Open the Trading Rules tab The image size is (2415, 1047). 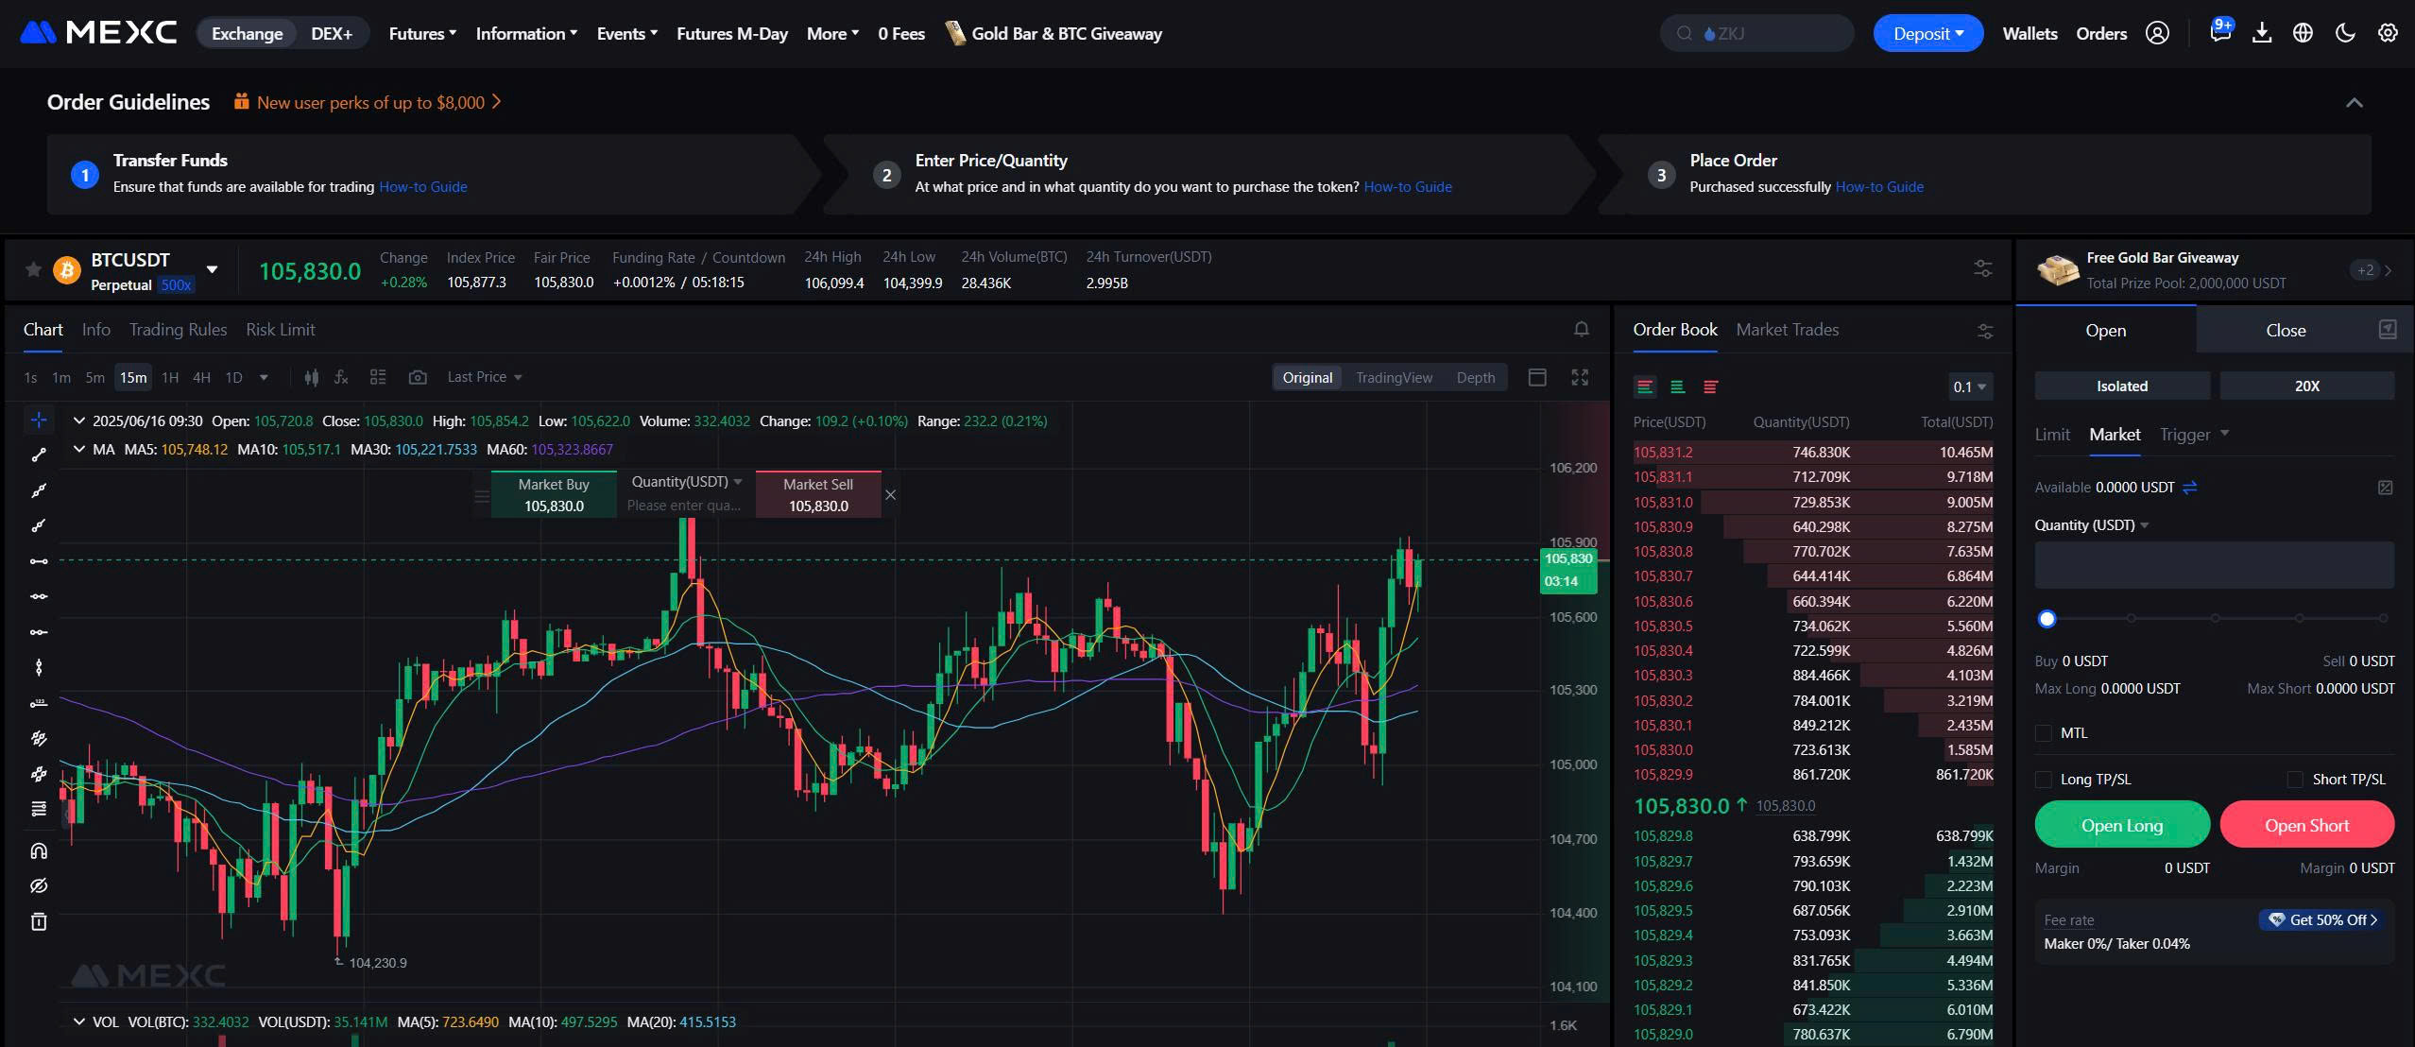pyautogui.click(x=178, y=330)
